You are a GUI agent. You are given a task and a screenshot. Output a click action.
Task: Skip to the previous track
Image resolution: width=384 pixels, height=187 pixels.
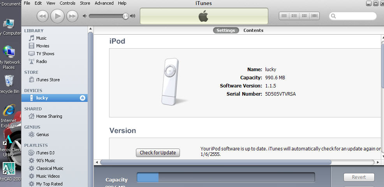point(42,16)
